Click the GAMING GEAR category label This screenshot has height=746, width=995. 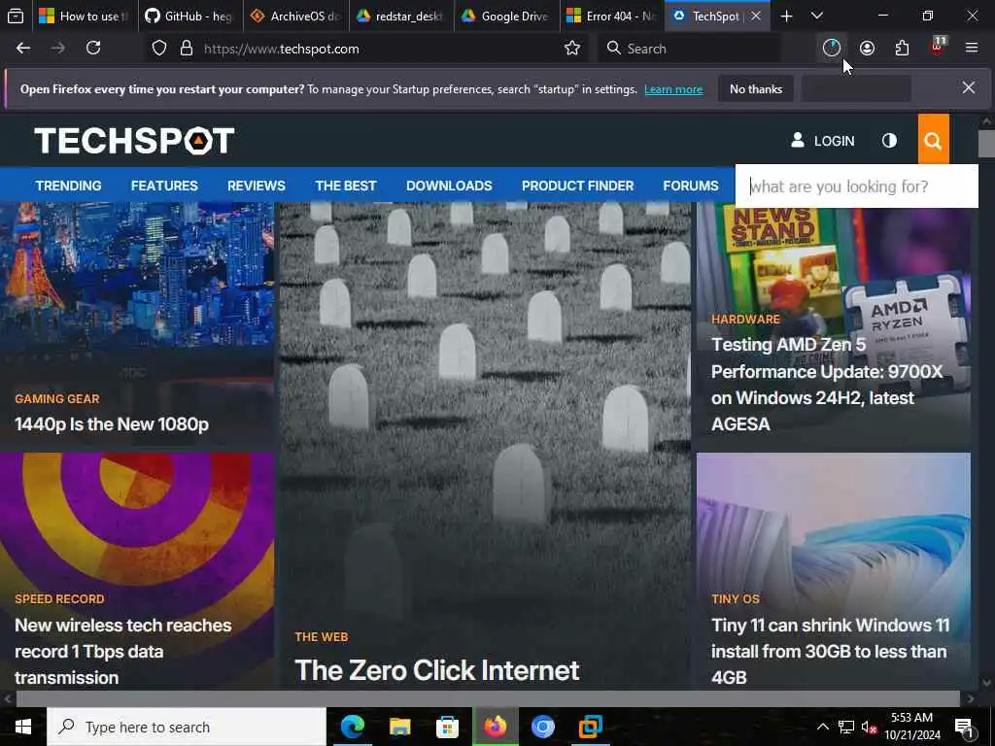[x=57, y=398]
